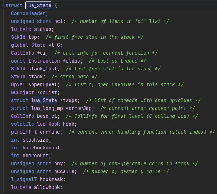This screenshot has width=217, height=194.
Task: Click the UpVal type before openupval
Action: point(18,84)
